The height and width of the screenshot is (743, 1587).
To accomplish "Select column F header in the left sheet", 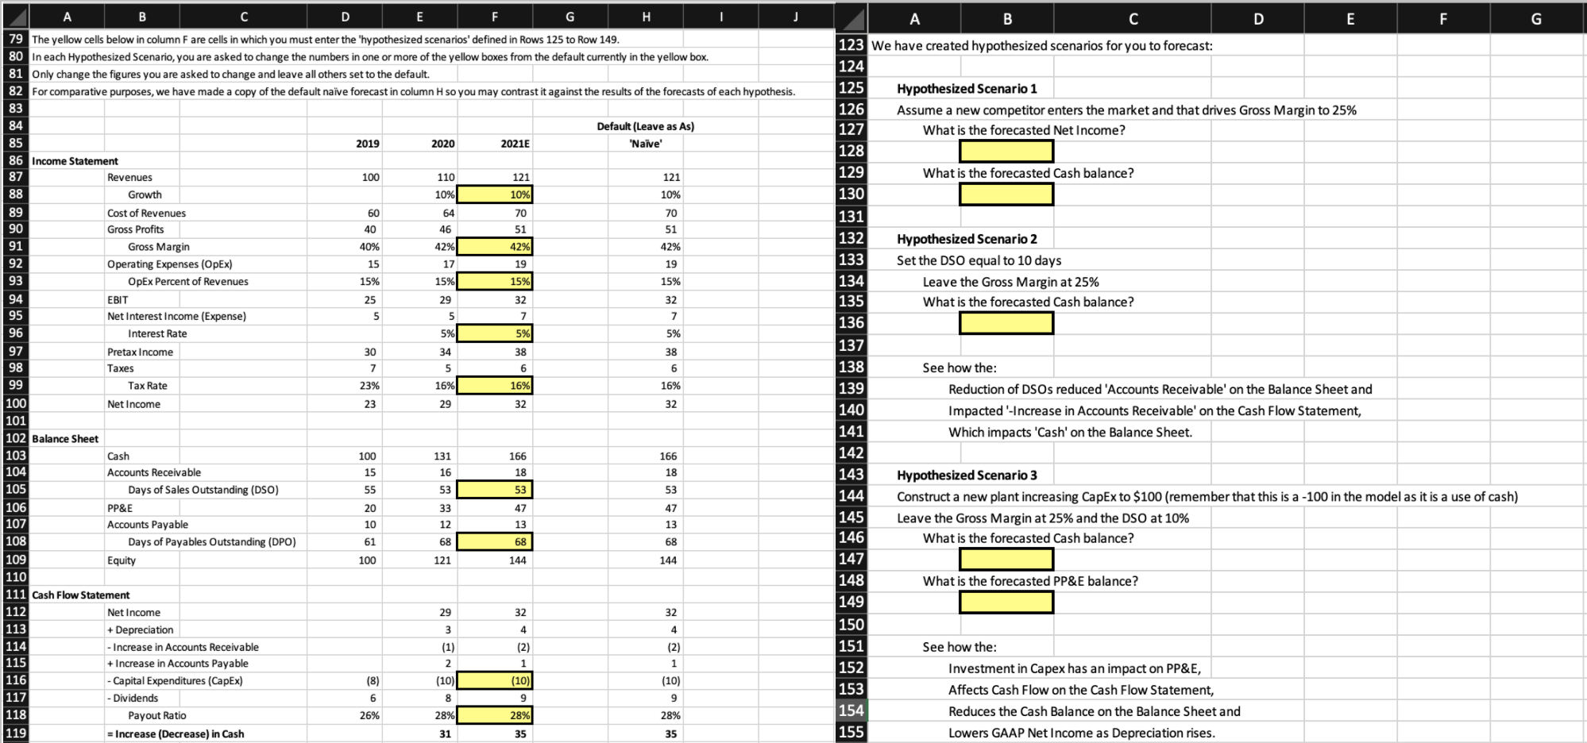I will 494,16.
